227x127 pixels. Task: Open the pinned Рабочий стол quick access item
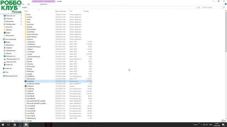pos(11,16)
